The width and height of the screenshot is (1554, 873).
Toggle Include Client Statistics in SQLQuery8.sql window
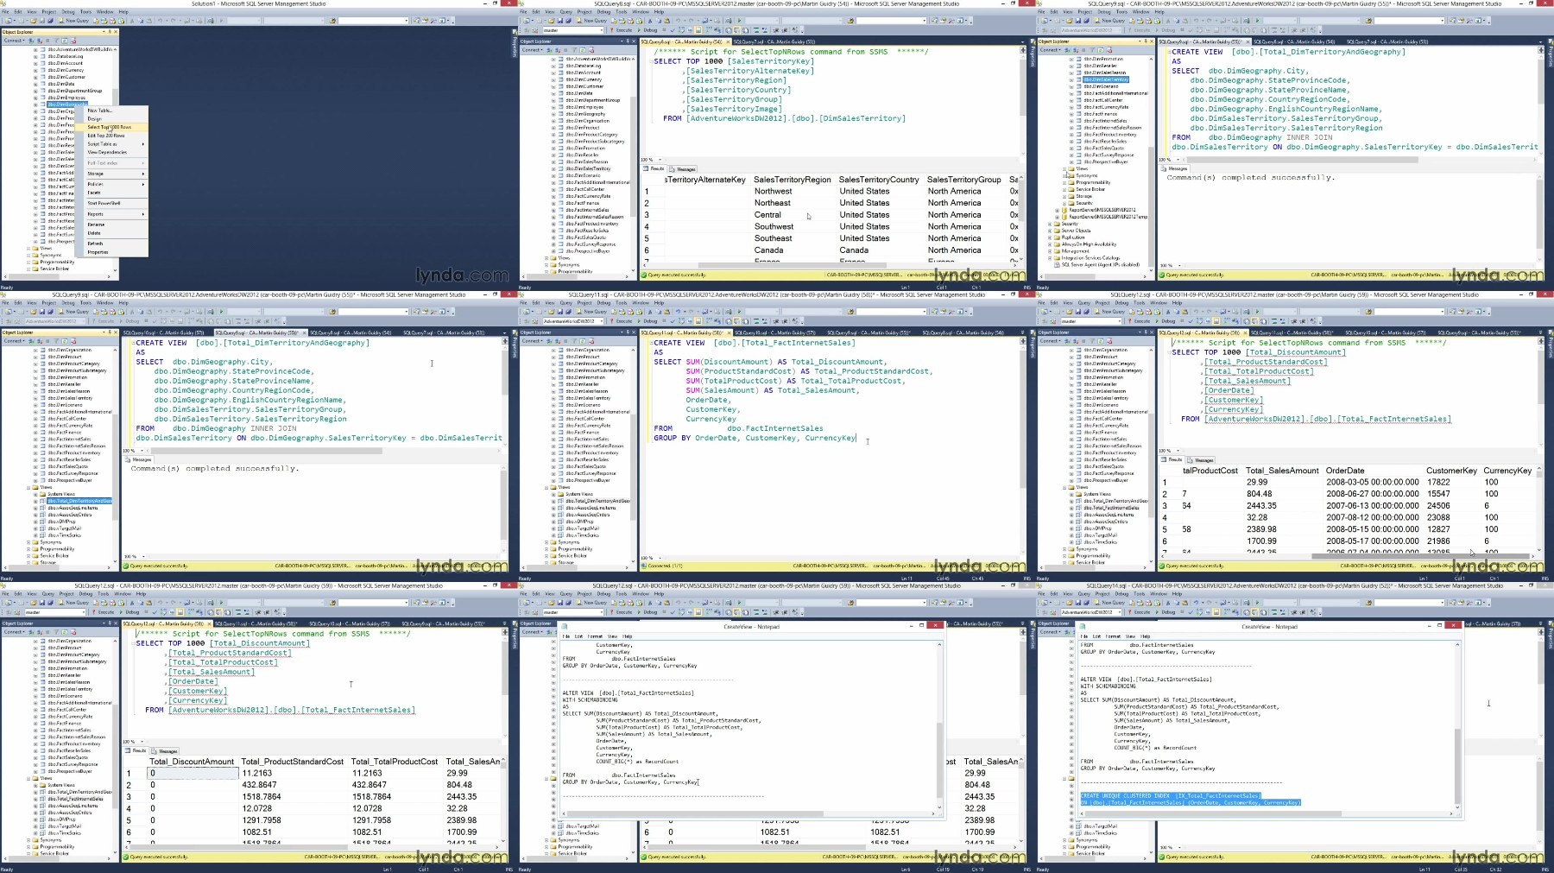(717, 30)
